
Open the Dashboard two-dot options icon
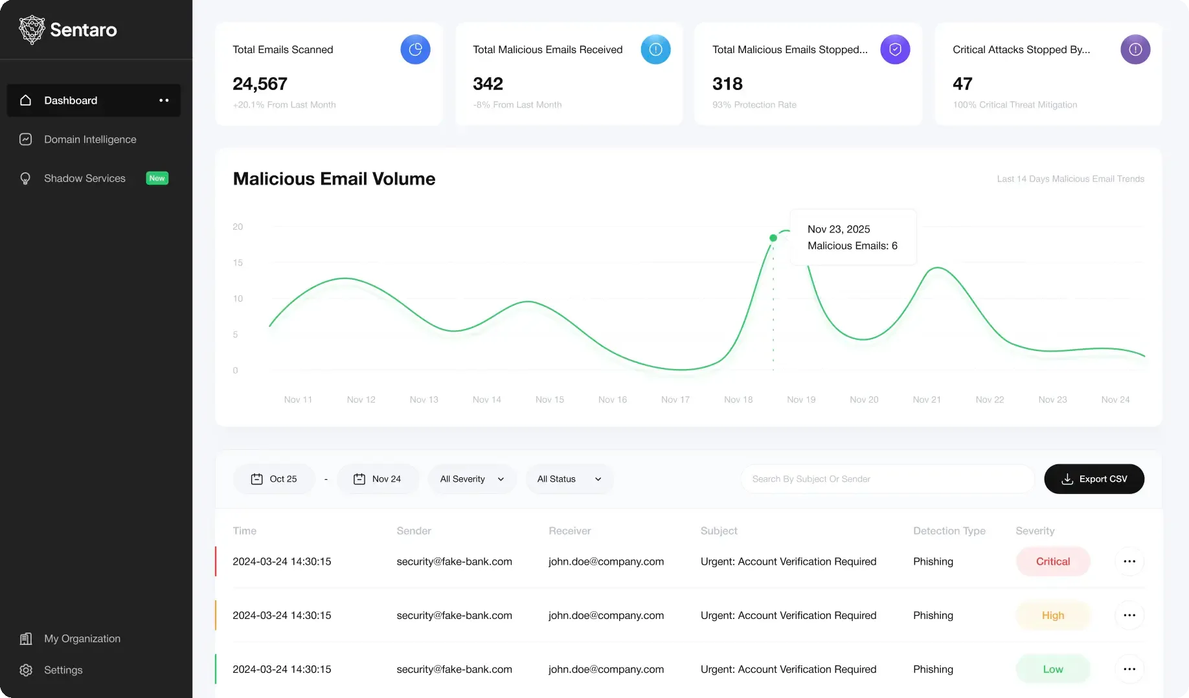164,100
